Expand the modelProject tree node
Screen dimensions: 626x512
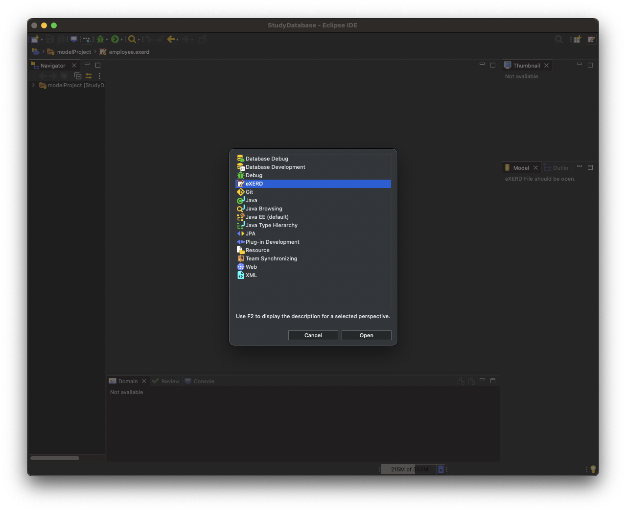coord(33,85)
